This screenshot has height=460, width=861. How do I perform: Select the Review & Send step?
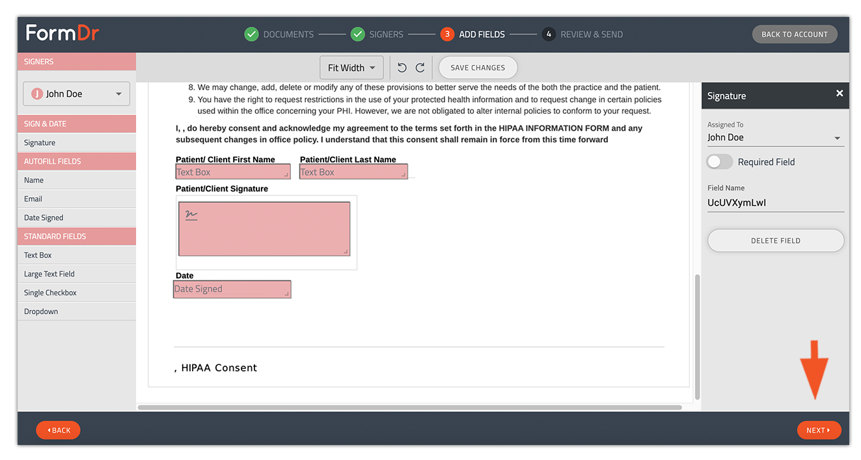point(582,34)
